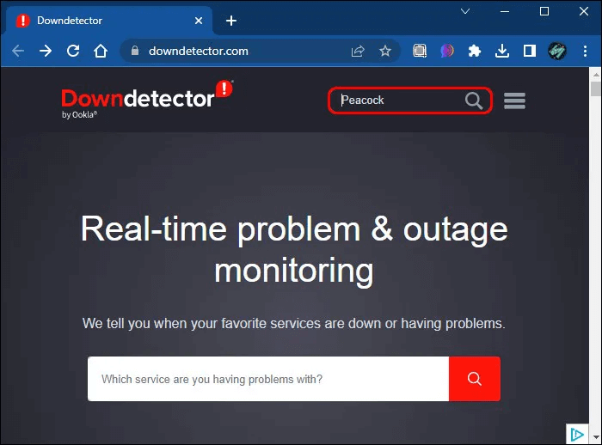
Task: Open the Extensions puzzle piece menu
Action: pos(475,51)
